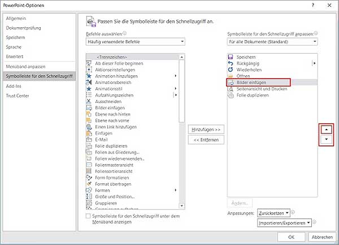Viewport: 339px width, 245px height.
Task: Click the Formen shapes icon
Action: tap(89, 190)
